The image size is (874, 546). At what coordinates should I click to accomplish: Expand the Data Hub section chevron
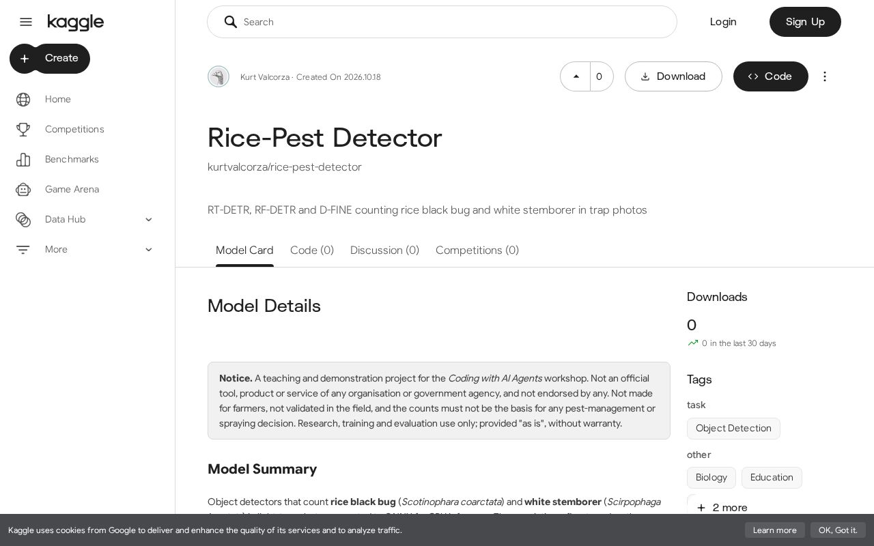click(149, 220)
